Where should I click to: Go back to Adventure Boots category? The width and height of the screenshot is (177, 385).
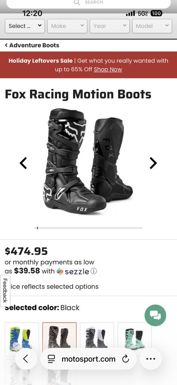click(32, 45)
